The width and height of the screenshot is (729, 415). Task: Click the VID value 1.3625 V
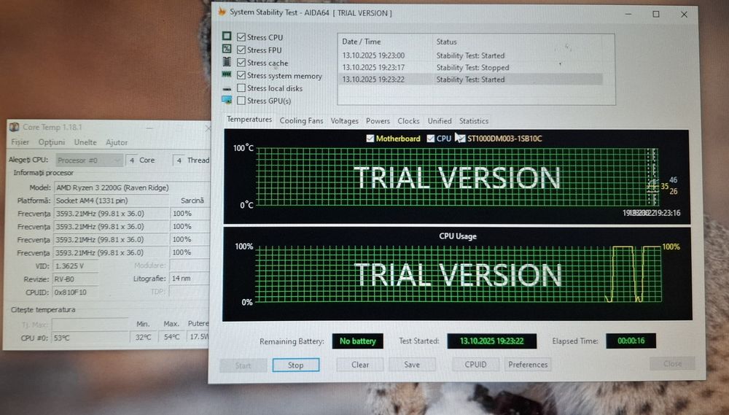pyautogui.click(x=76, y=266)
